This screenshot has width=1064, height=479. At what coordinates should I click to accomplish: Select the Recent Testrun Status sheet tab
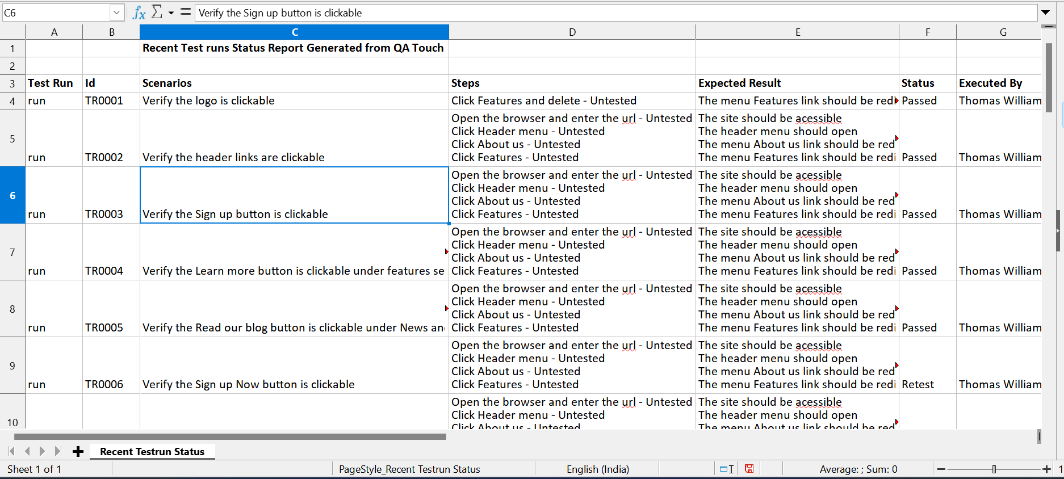[152, 451]
